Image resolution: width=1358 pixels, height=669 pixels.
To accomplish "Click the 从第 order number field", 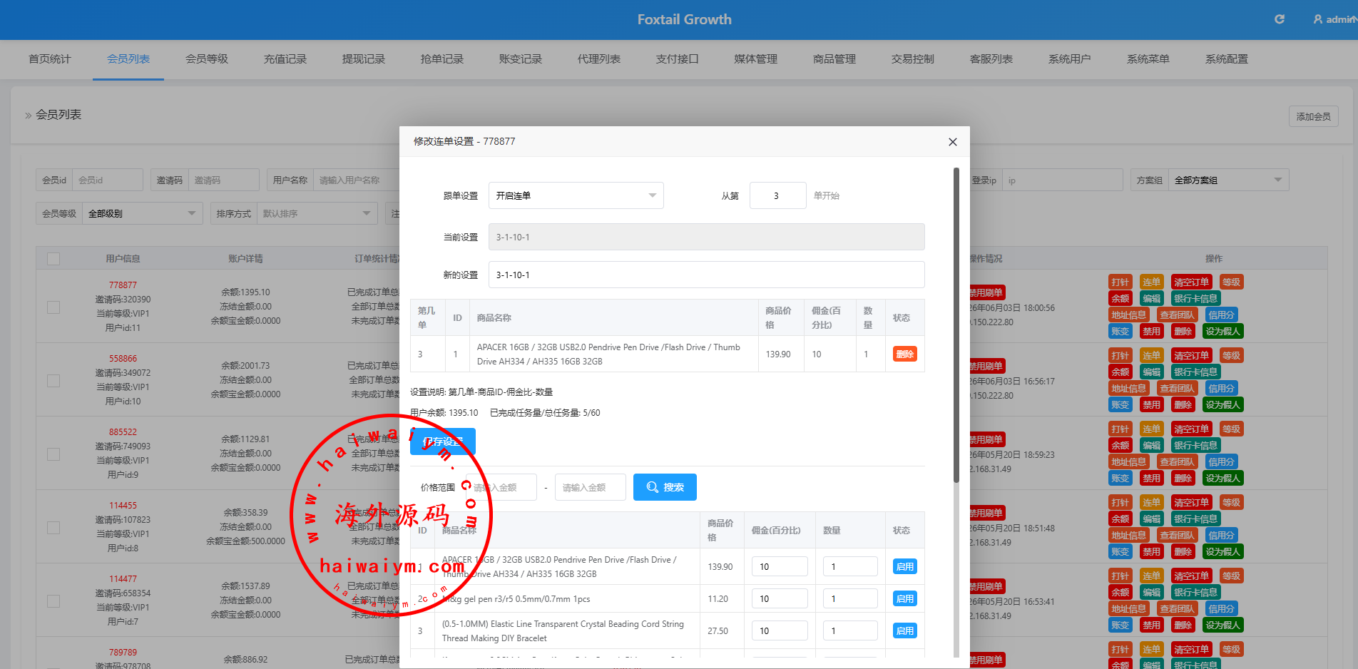I will (x=777, y=195).
